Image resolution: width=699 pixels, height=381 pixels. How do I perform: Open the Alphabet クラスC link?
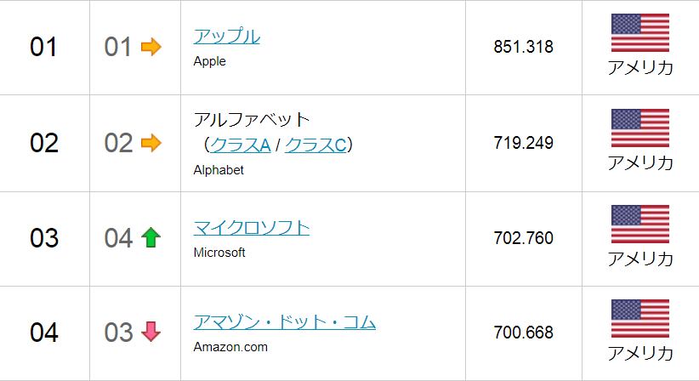pos(315,145)
